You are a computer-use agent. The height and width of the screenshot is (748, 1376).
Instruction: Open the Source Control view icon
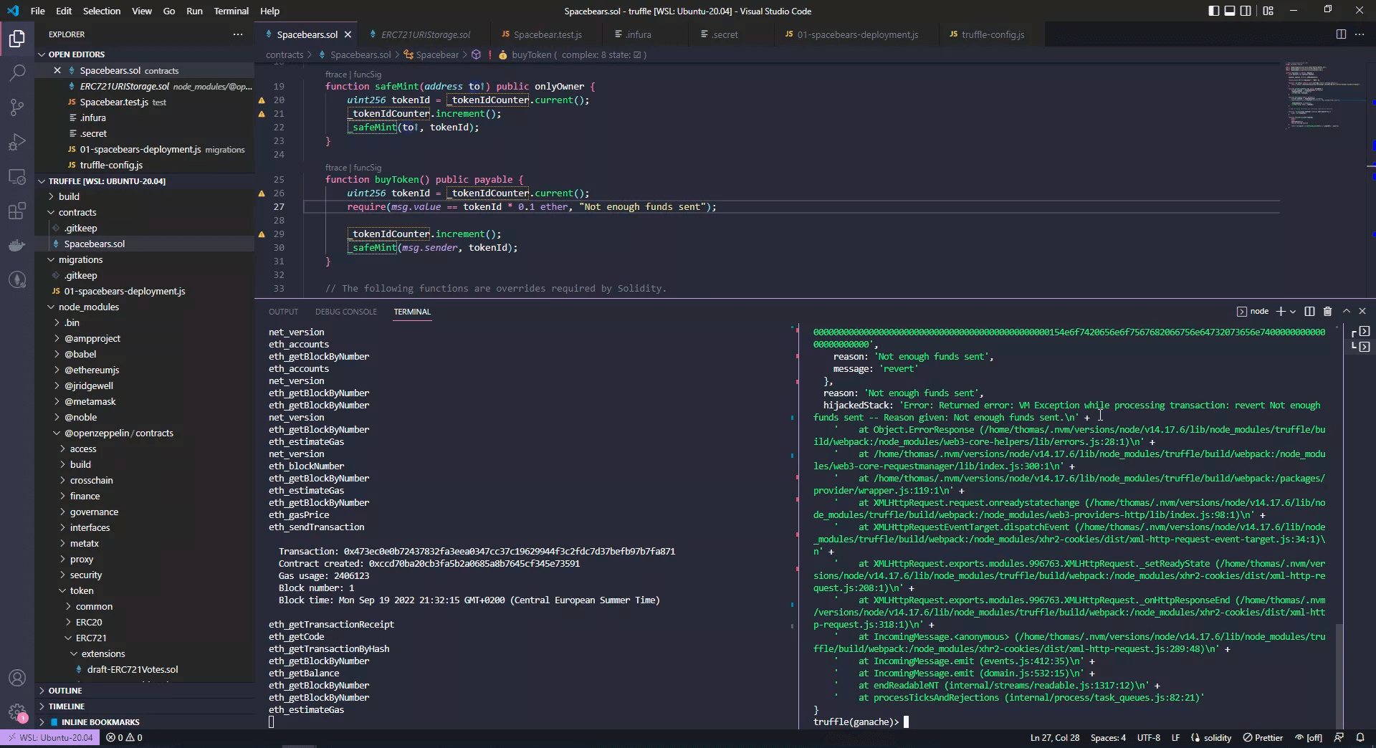(17, 107)
